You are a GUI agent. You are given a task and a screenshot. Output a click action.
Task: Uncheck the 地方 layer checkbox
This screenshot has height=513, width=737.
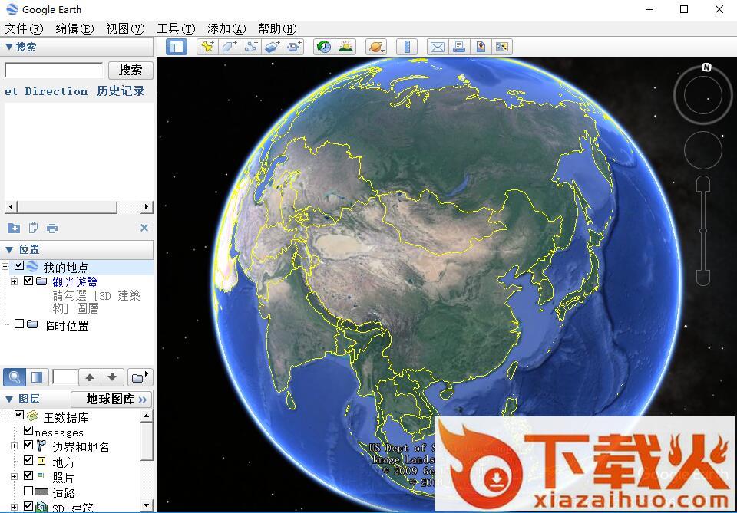28,460
